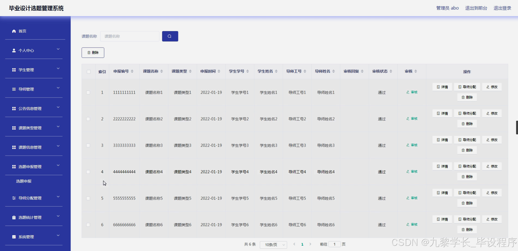
Task: Open the 选题申报 submenu item
Action: (x=24, y=181)
